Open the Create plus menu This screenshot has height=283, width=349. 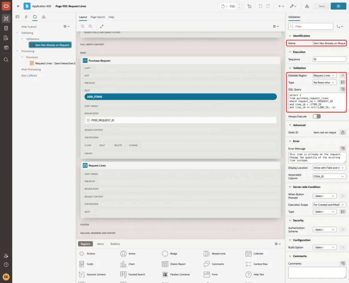point(281,6)
